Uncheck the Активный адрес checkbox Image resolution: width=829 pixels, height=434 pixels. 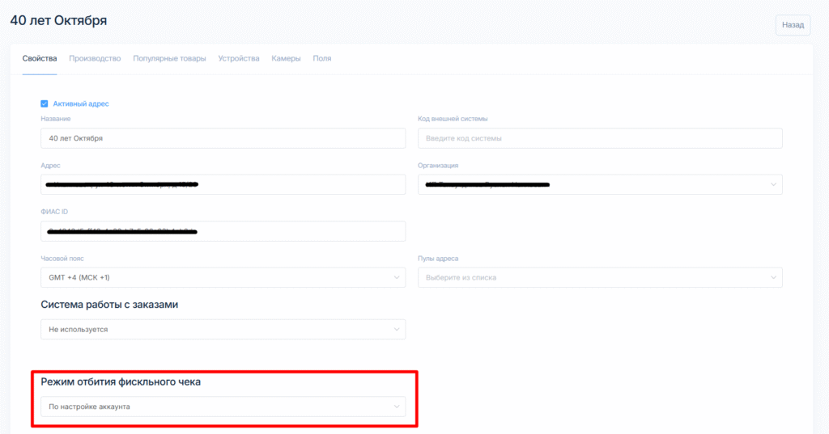(45, 103)
